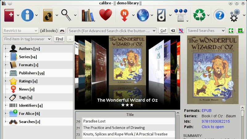Click the (all books) label

tap(49, 30)
